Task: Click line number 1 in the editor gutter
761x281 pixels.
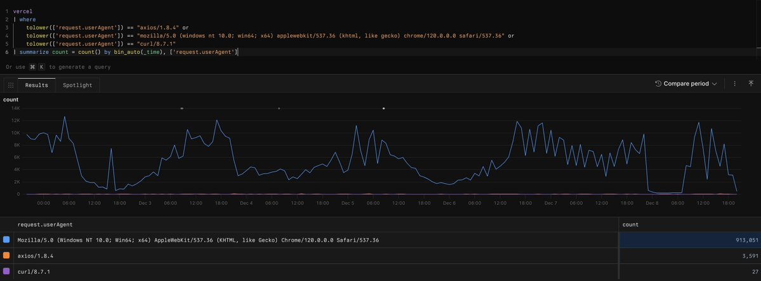Action: [x=7, y=11]
